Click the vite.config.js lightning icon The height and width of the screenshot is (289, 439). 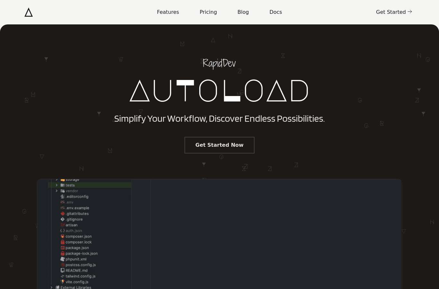click(62, 282)
